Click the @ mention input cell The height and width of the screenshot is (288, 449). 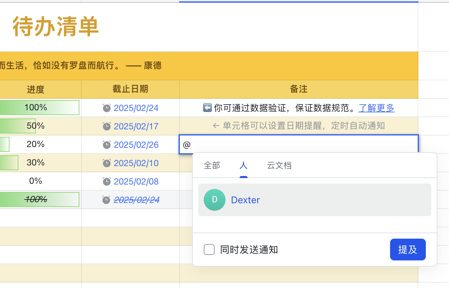tap(298, 145)
